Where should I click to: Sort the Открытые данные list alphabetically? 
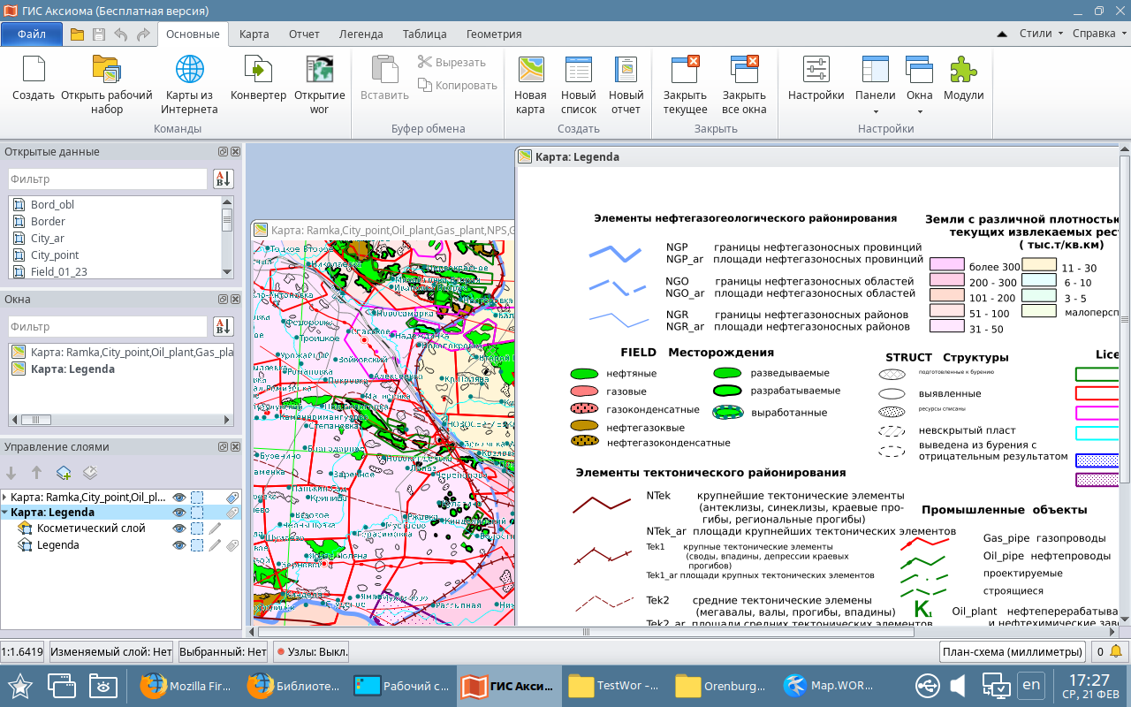223,179
